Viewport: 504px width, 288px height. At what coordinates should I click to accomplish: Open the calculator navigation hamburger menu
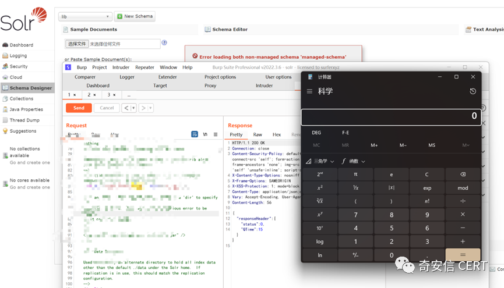(309, 91)
